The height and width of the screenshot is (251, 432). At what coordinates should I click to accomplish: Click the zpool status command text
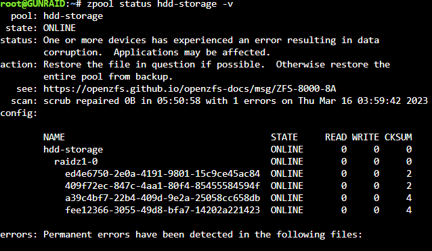pos(160,4)
